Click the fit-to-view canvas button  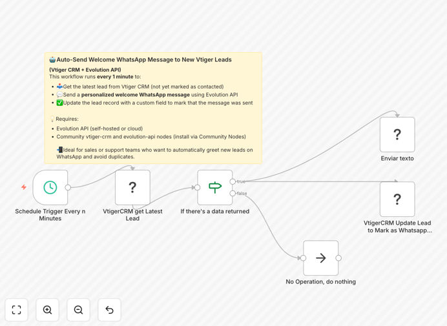pos(17,310)
